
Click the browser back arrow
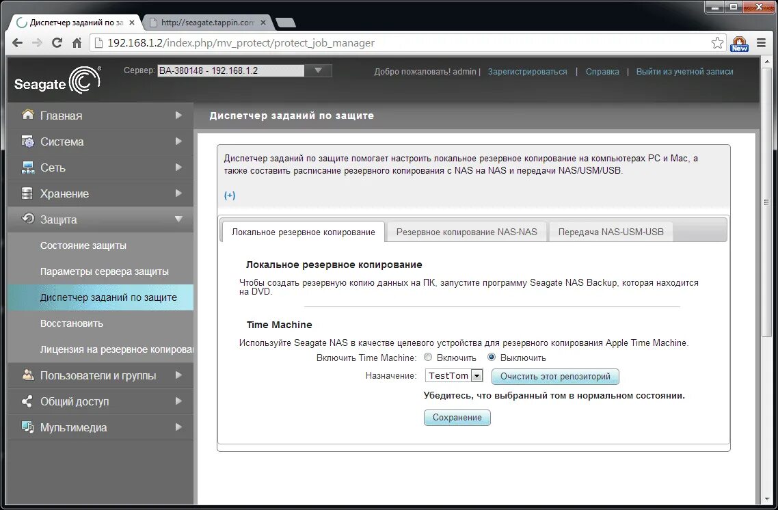pyautogui.click(x=17, y=43)
